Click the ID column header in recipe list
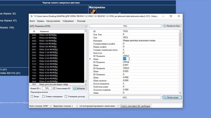Viewport: 211px width, 118px height. click(34, 31)
